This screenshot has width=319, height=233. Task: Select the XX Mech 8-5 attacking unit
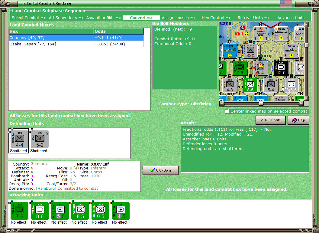pyautogui.click(x=80, y=211)
